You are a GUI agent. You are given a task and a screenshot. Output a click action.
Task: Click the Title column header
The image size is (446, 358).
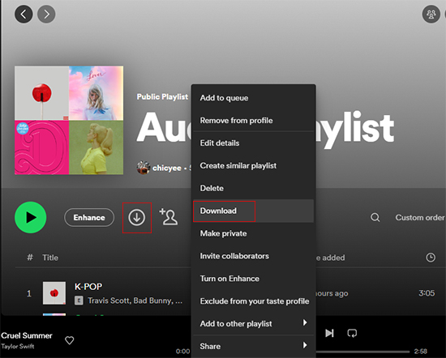point(50,258)
